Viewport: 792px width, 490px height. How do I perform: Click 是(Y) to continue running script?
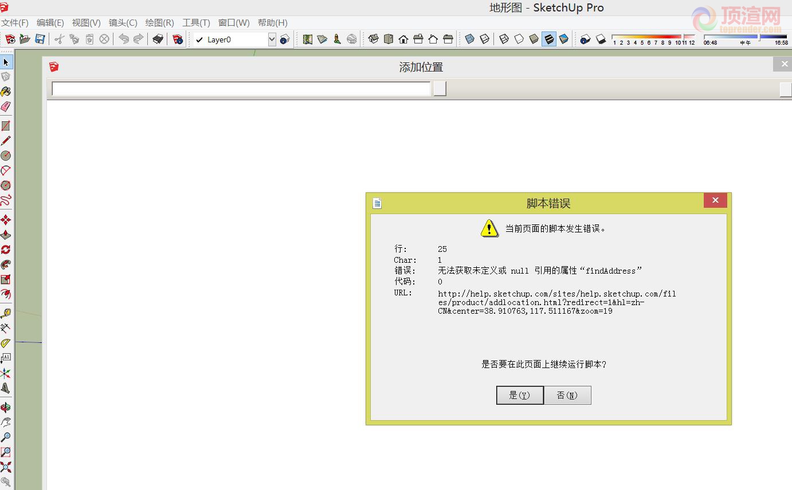pos(520,395)
